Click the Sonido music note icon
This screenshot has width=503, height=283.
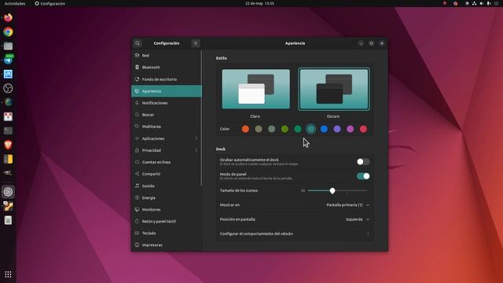tap(137, 186)
